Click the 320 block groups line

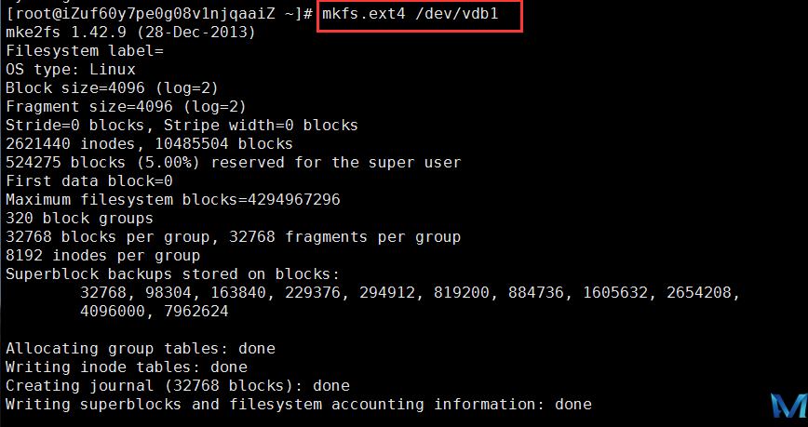[x=79, y=219]
